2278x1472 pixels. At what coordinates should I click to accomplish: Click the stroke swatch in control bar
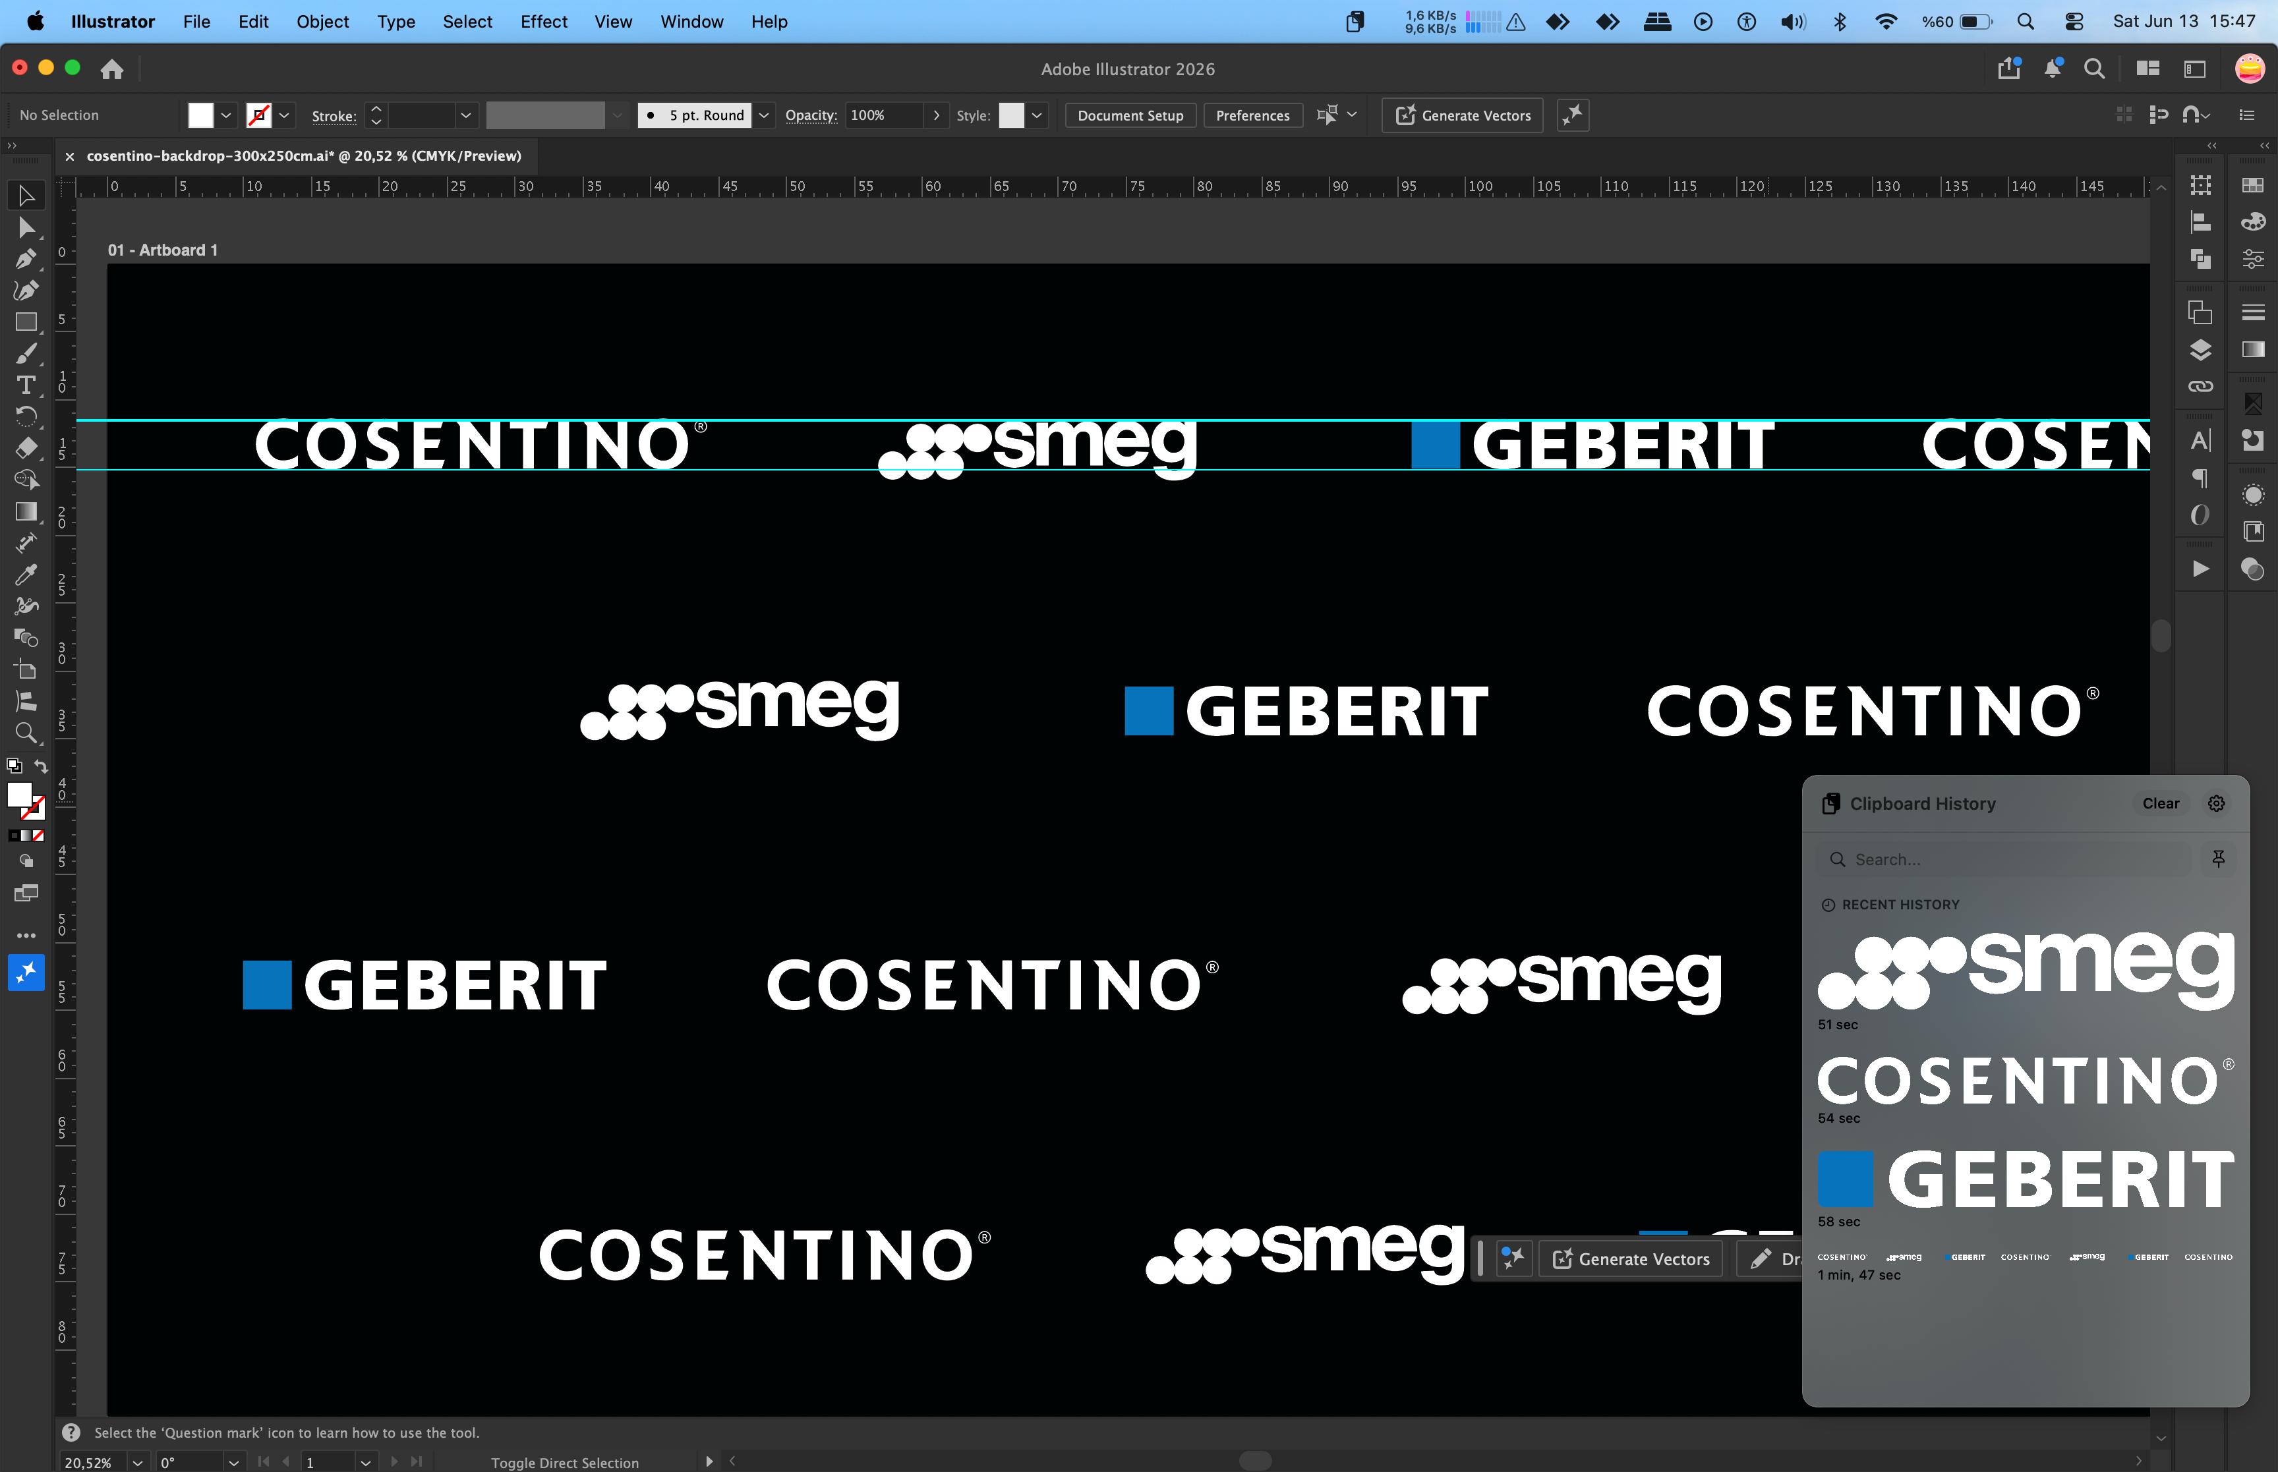[258, 116]
